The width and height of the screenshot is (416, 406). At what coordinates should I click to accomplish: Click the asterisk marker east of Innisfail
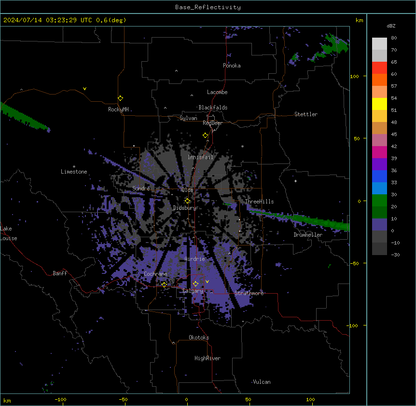242,146
